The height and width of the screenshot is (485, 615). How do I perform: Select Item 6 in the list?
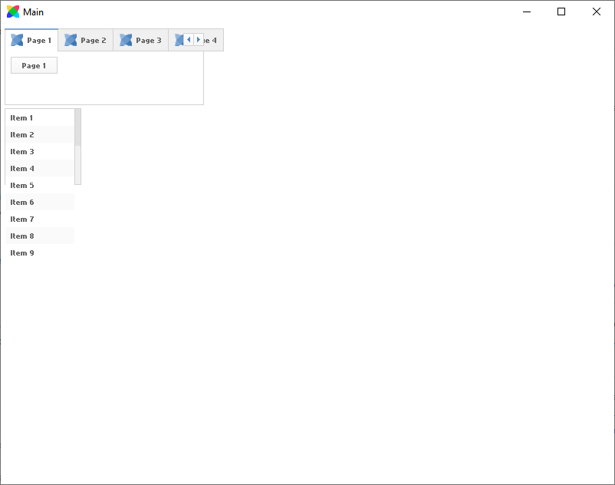pos(40,202)
